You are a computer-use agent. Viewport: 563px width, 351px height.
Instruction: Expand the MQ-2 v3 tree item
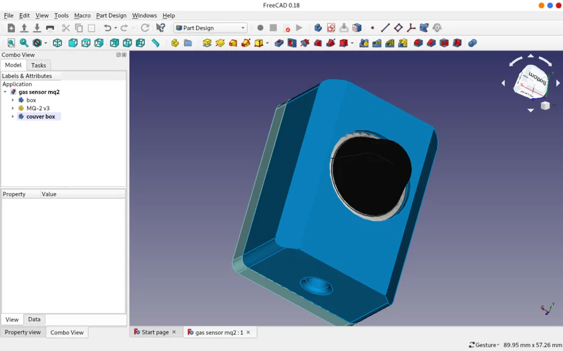point(13,108)
